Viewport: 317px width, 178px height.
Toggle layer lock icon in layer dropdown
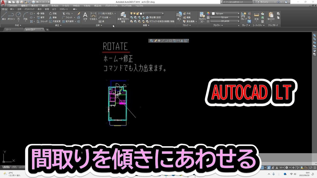[x=138, y=13]
